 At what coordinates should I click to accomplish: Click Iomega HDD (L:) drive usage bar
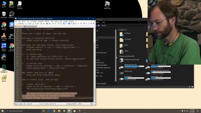[x=161, y=78]
